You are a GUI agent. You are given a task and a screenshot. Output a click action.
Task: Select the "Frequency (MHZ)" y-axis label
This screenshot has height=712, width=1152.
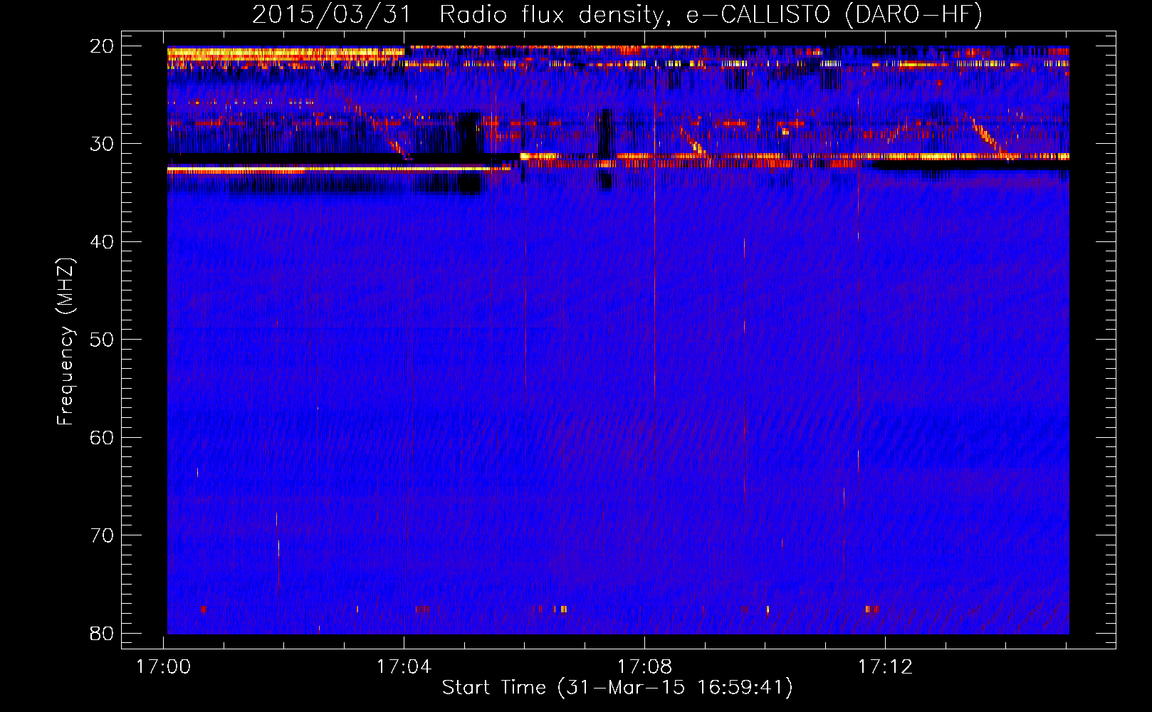tap(66, 342)
